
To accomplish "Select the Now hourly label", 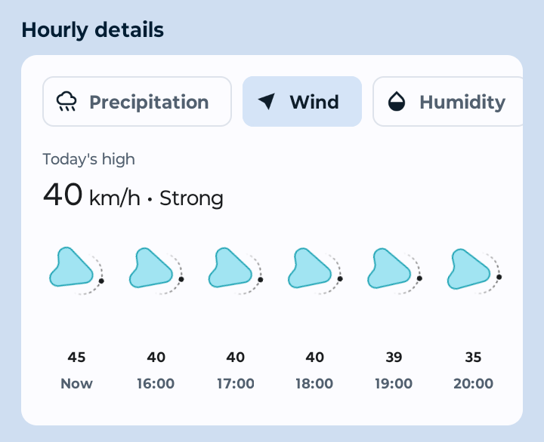I will [x=76, y=383].
